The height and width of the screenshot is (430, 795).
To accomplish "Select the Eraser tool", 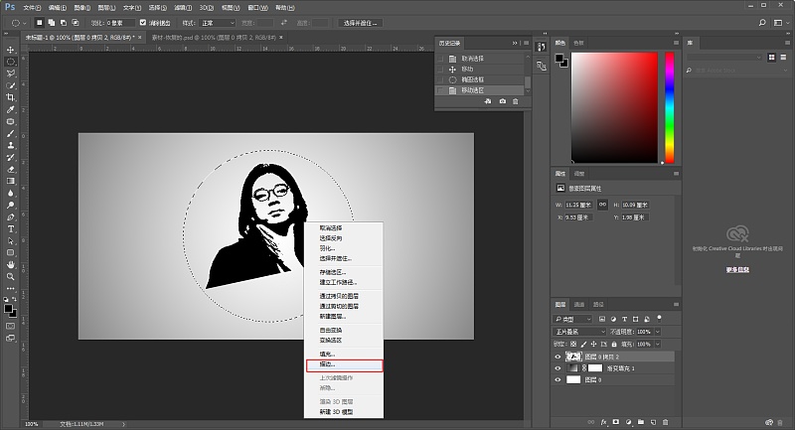I will pyautogui.click(x=10, y=169).
